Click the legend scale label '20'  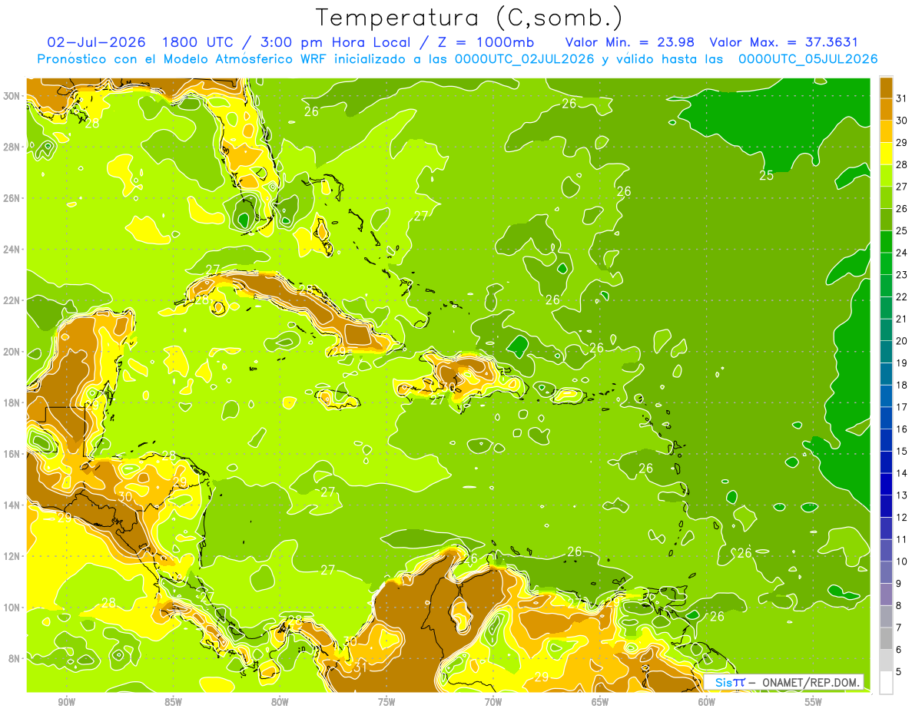coord(901,341)
